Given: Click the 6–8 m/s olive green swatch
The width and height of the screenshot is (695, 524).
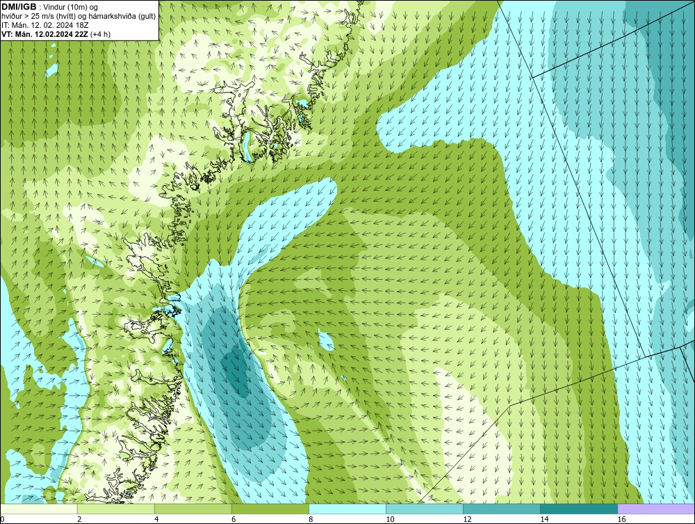Looking at the screenshot, I should pos(270,509).
